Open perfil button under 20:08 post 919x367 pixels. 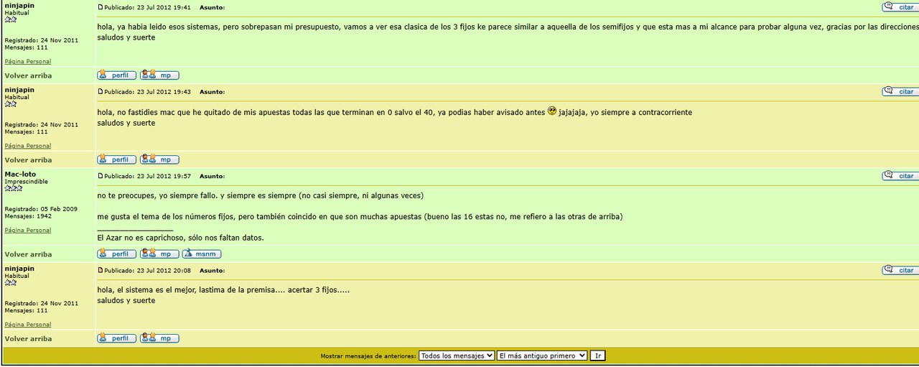point(117,338)
